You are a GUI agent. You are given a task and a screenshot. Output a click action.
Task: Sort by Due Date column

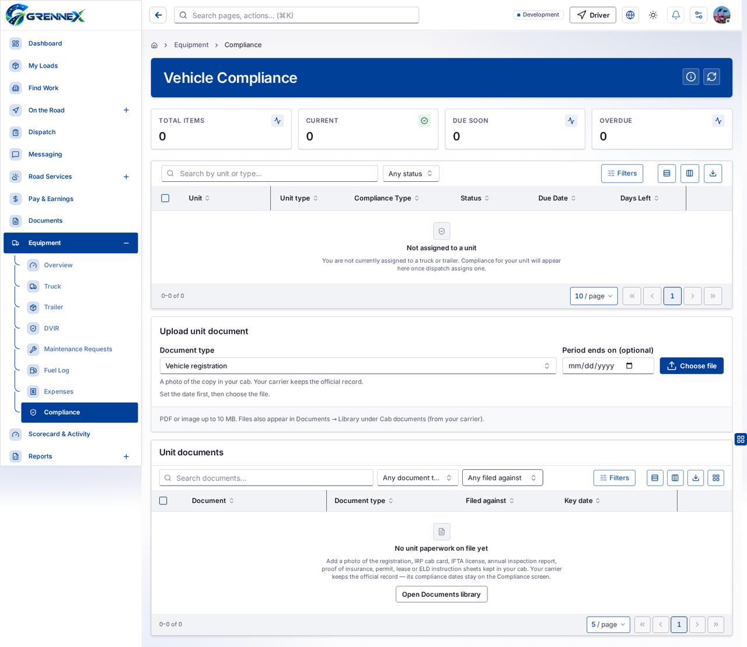coord(557,198)
